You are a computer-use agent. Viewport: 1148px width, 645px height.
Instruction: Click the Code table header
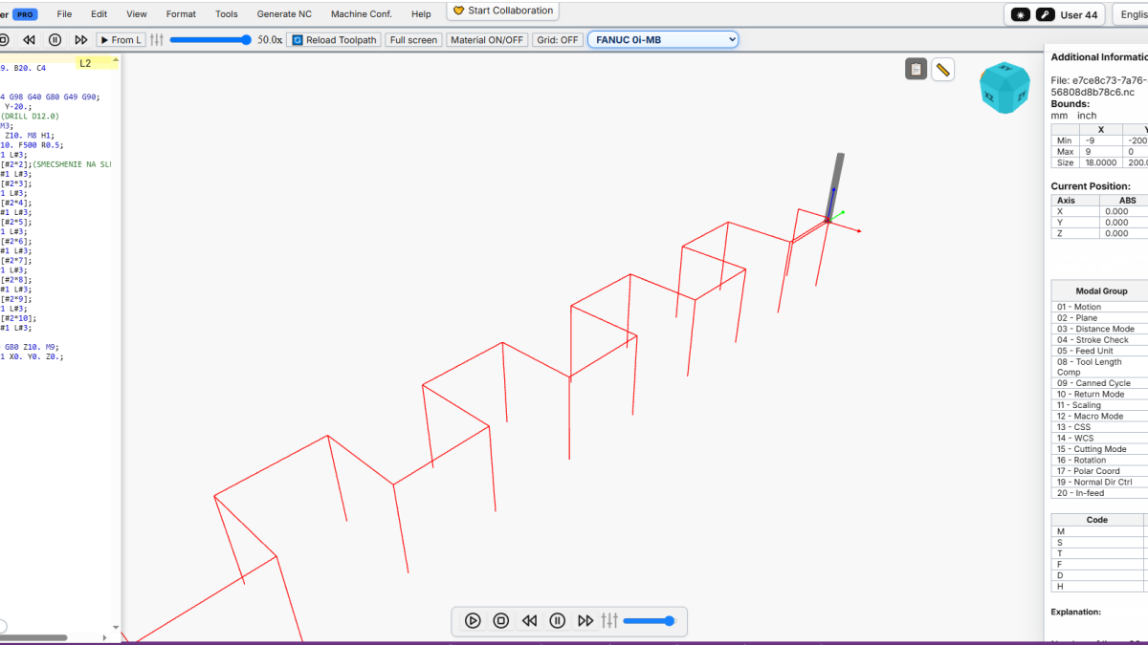pos(1097,520)
